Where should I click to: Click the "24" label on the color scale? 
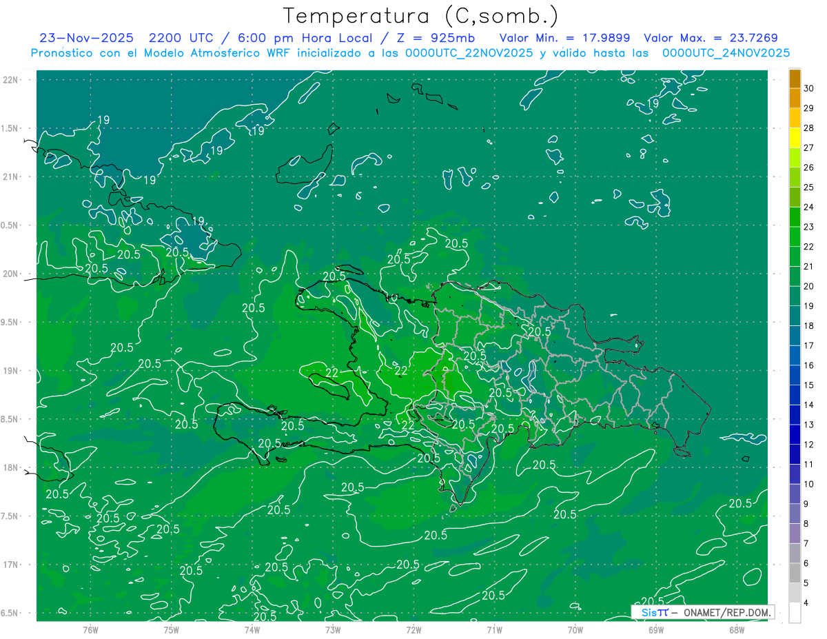809,207
